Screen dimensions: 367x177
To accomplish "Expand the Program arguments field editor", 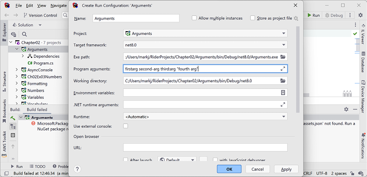I will click(283, 69).
